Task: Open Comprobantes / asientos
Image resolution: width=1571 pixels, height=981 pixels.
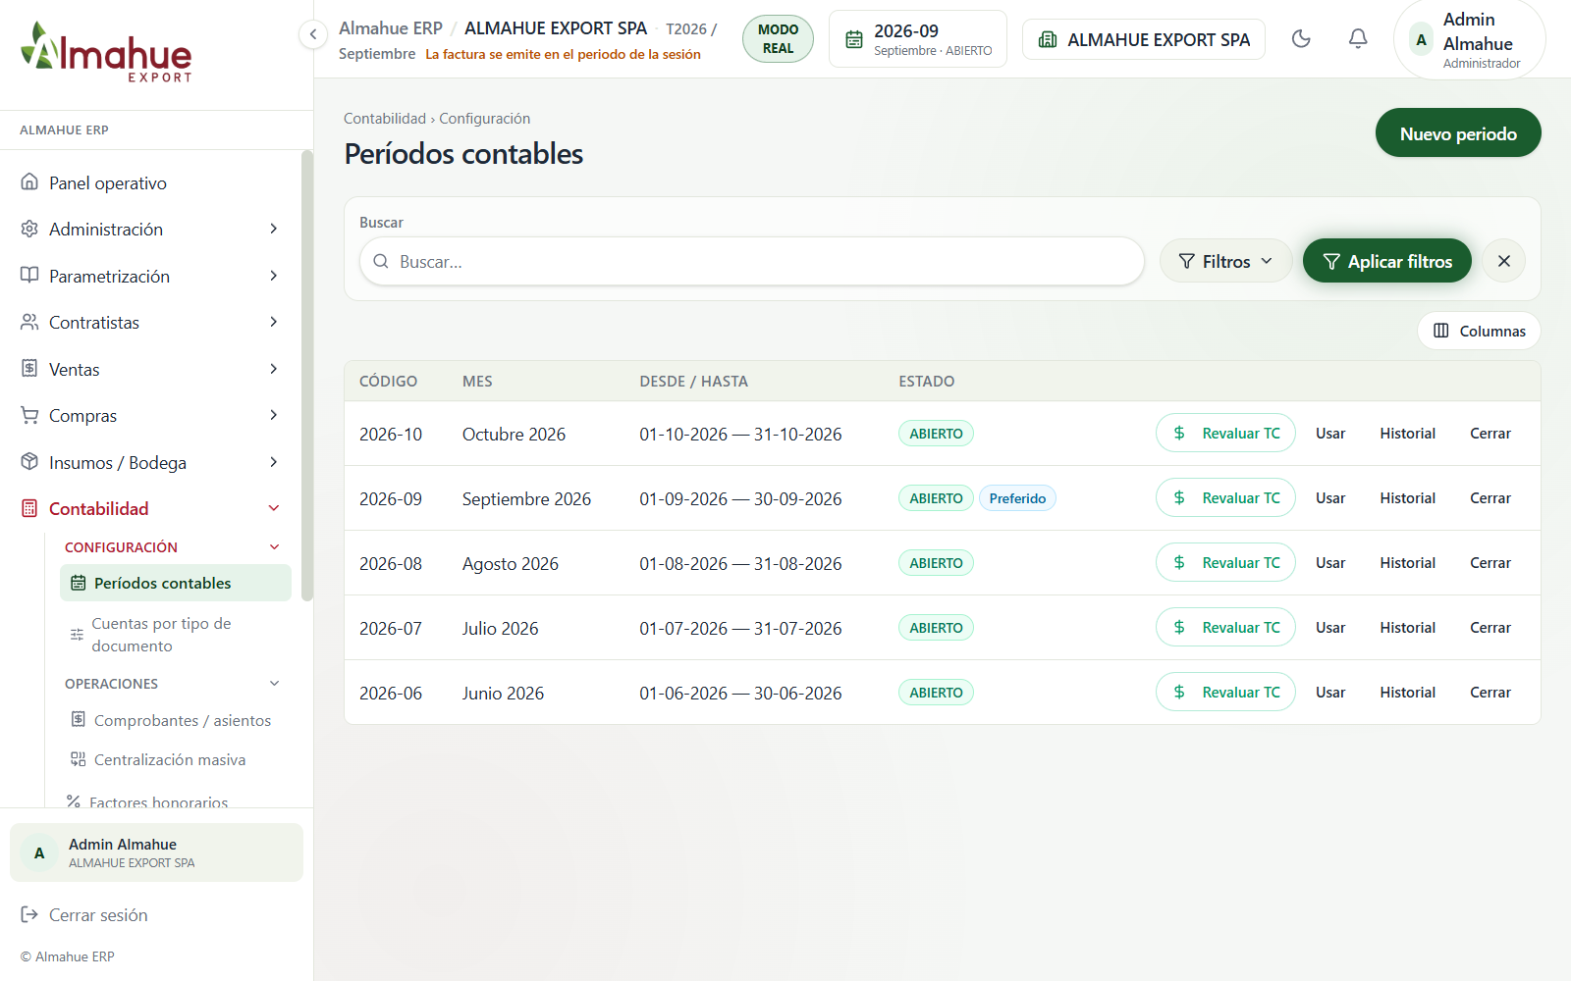Action: 176,720
